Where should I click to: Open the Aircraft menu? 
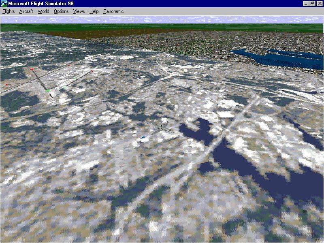26,11
